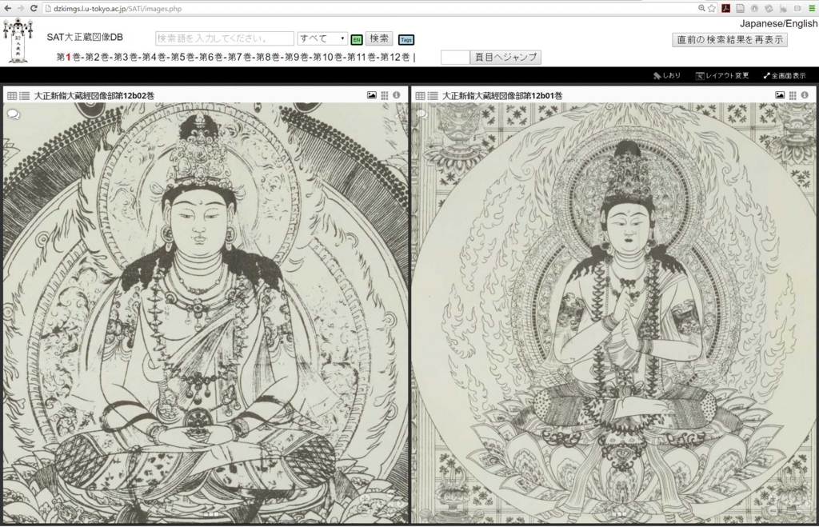Click image view icon in right 12b01 panel
Image resolution: width=819 pixels, height=527 pixels.
pyautogui.click(x=780, y=95)
